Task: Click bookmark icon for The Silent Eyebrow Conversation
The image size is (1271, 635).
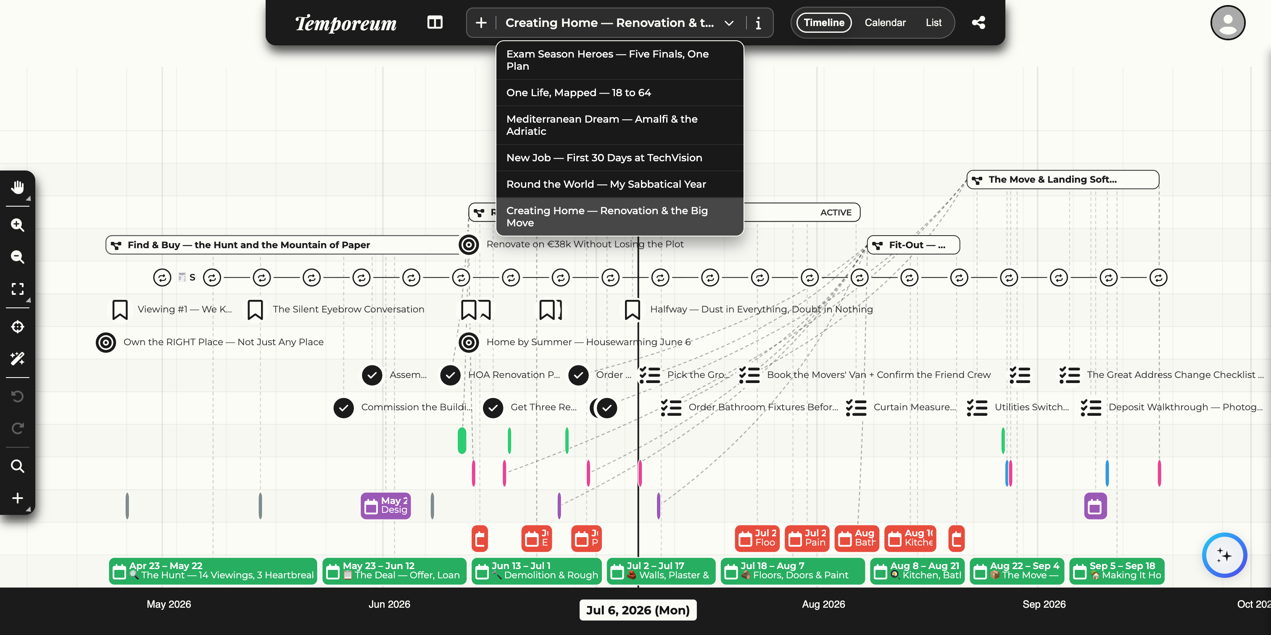Action: coord(255,310)
